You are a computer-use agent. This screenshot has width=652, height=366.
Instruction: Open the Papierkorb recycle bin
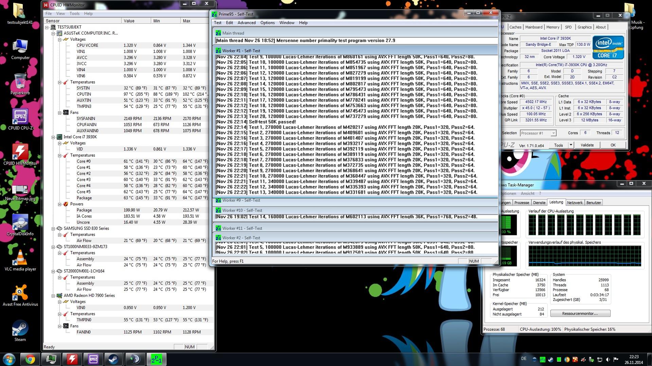pos(20,84)
